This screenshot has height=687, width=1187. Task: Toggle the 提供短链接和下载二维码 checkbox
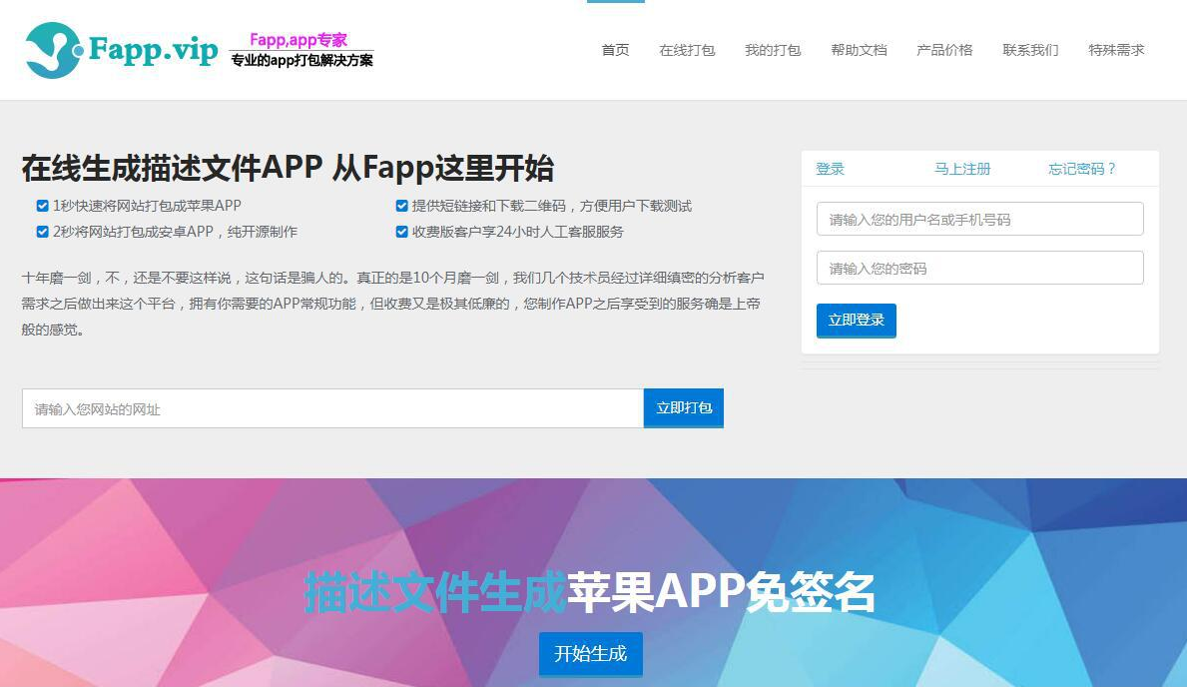point(402,206)
